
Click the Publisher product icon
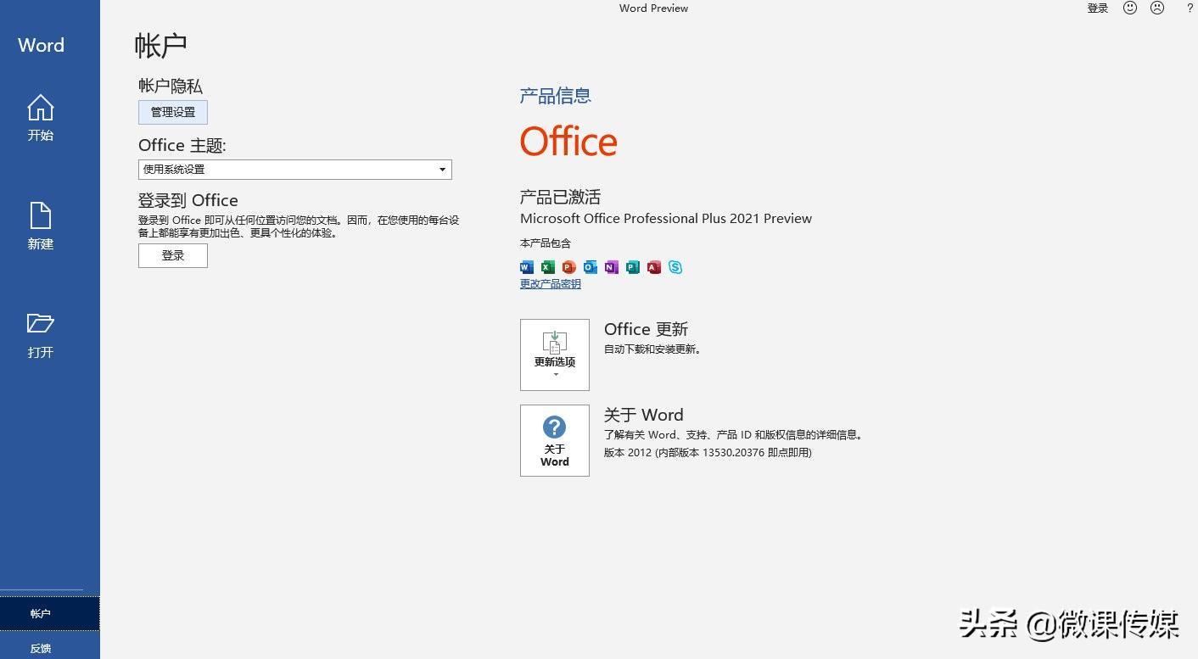pos(633,267)
